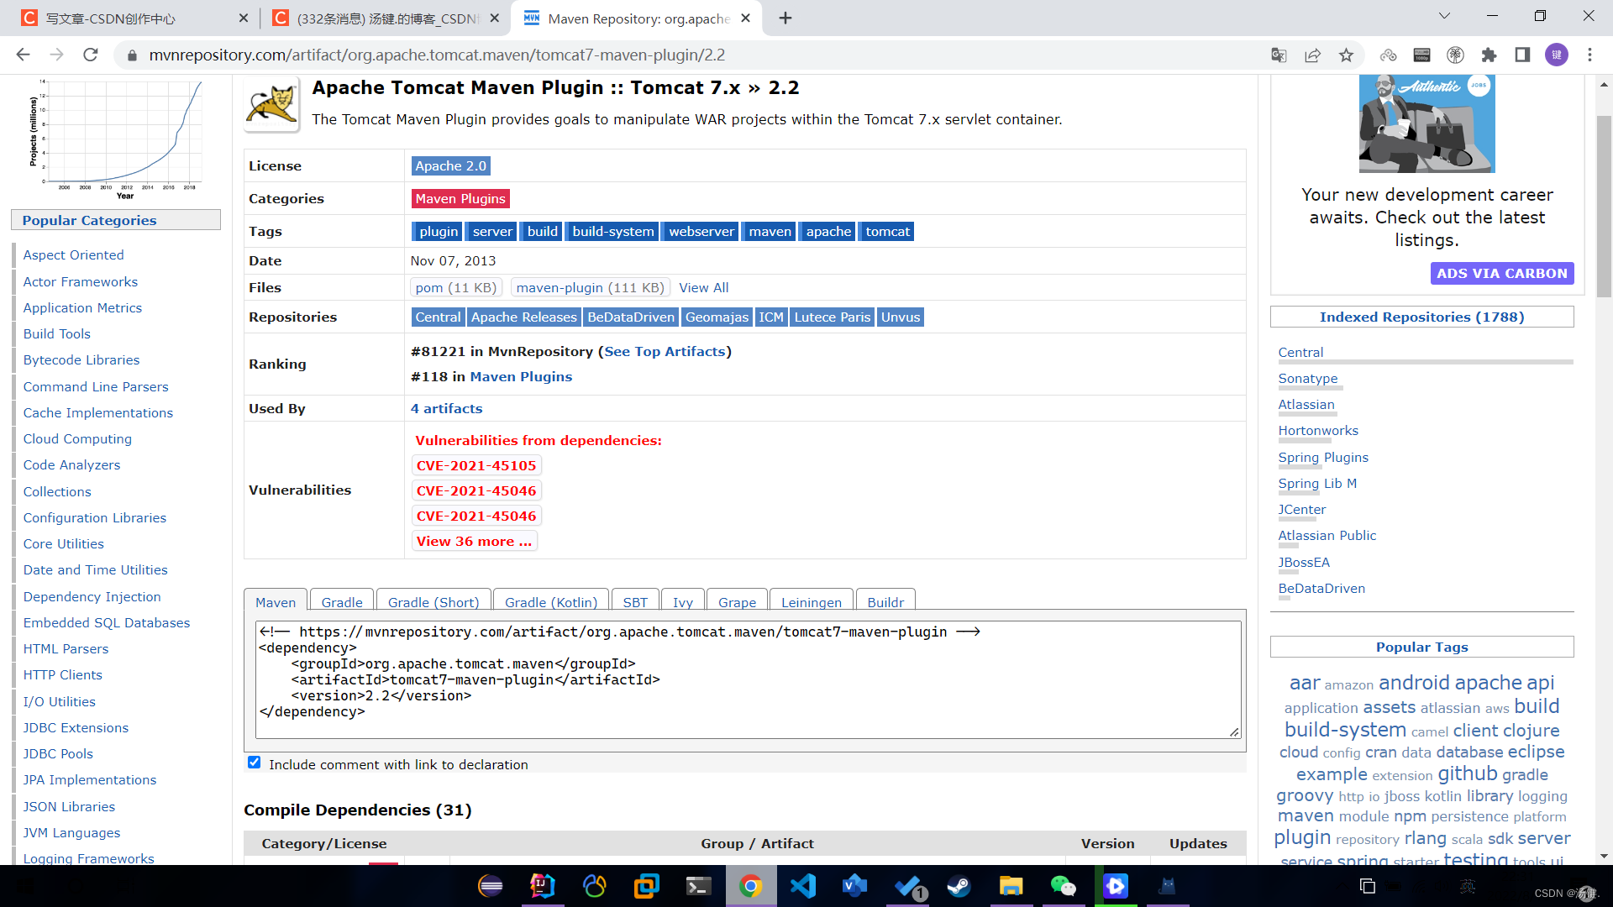Image resolution: width=1613 pixels, height=907 pixels.
Task: Open the extensions puzzle icon
Action: click(1489, 55)
